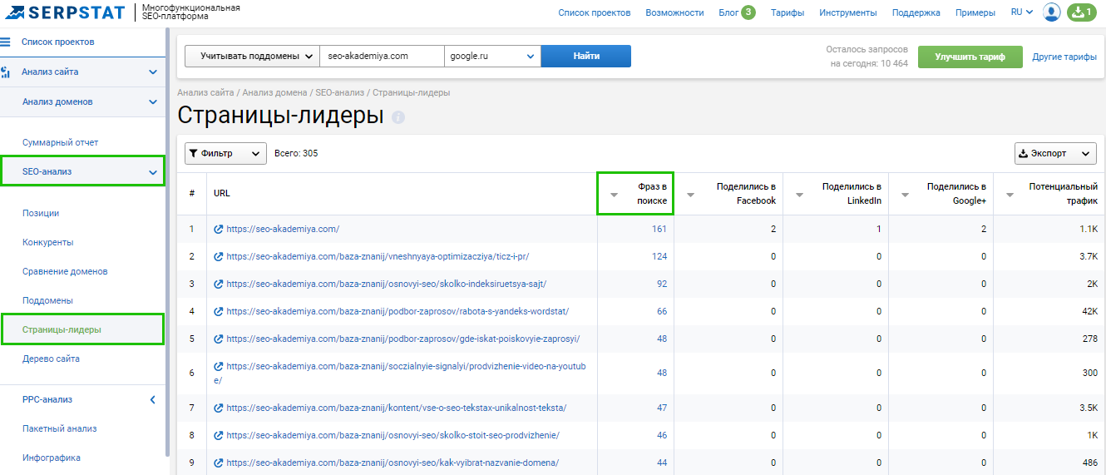Open the Фильтр dropdown button

[225, 153]
